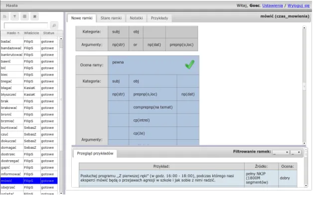
Task: Open first Filtrowanie ramek dropdown
Action: [281, 152]
